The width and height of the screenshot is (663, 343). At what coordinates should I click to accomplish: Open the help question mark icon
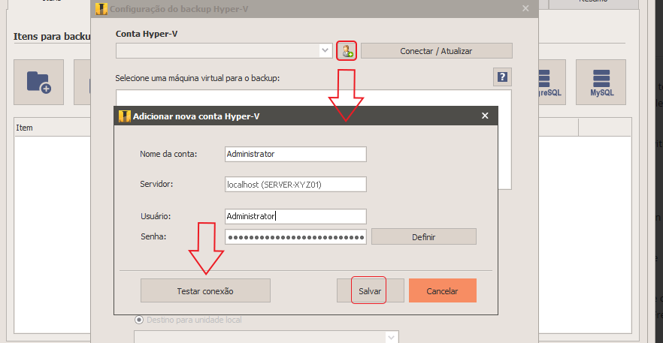tap(502, 77)
